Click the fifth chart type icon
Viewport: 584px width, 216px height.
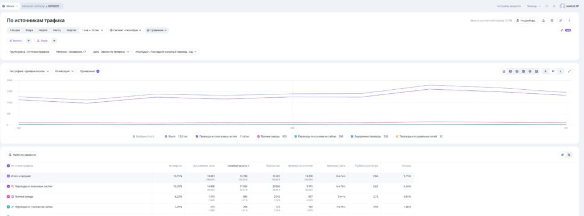pyautogui.click(x=530, y=71)
